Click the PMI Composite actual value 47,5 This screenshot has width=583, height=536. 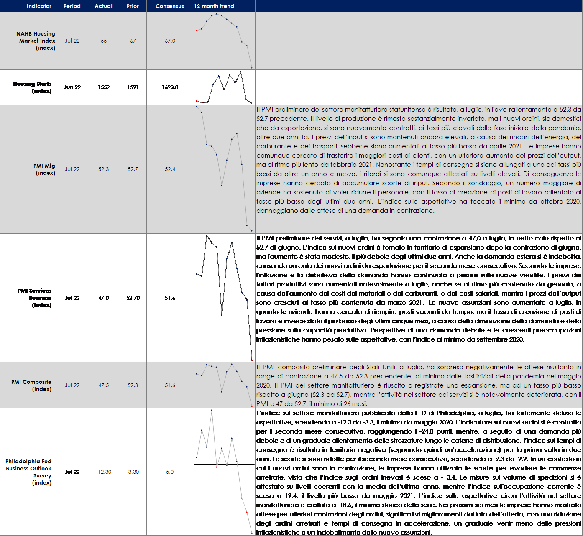coord(104,385)
